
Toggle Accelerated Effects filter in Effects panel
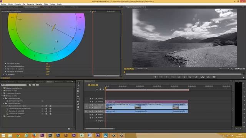click(x=30, y=85)
